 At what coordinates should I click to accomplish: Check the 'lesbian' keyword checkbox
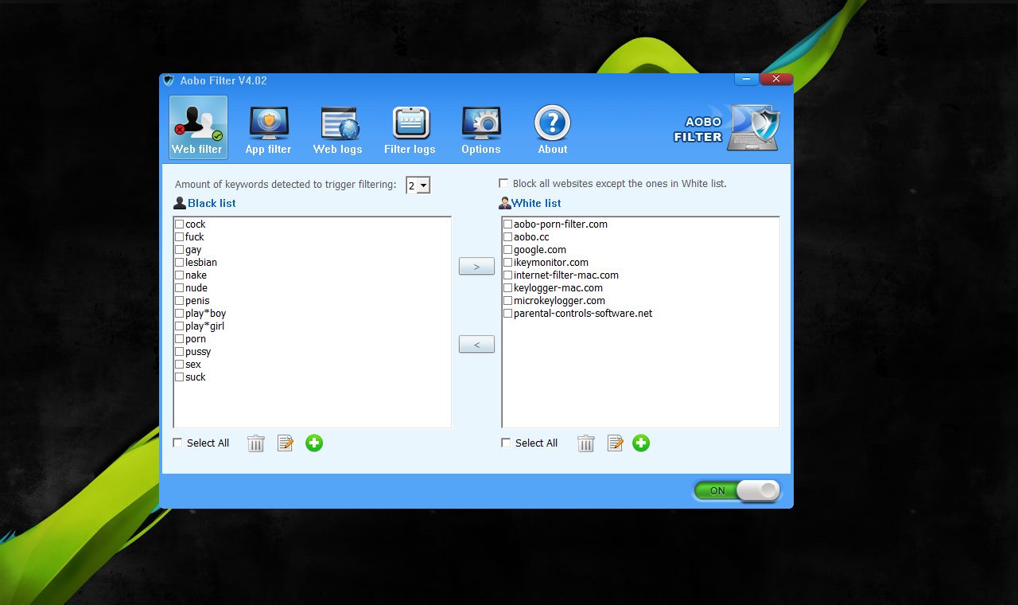[x=180, y=263]
